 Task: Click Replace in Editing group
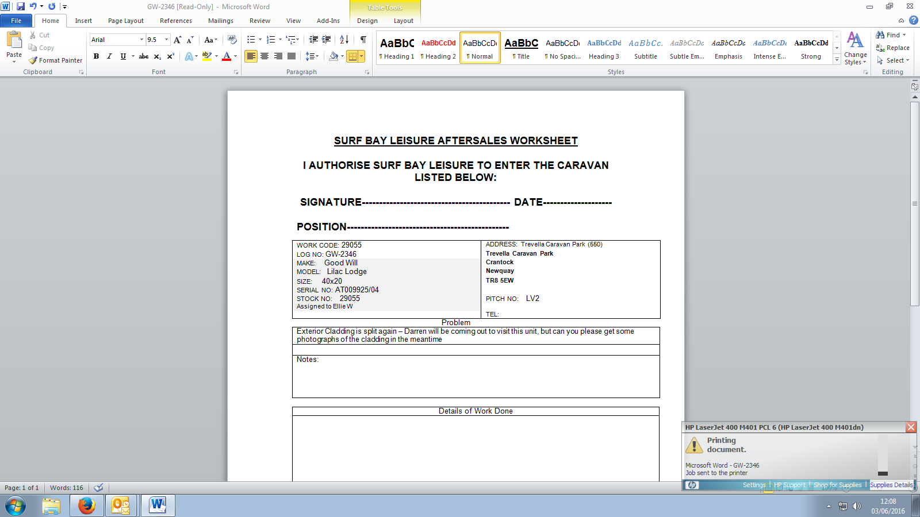[893, 48]
